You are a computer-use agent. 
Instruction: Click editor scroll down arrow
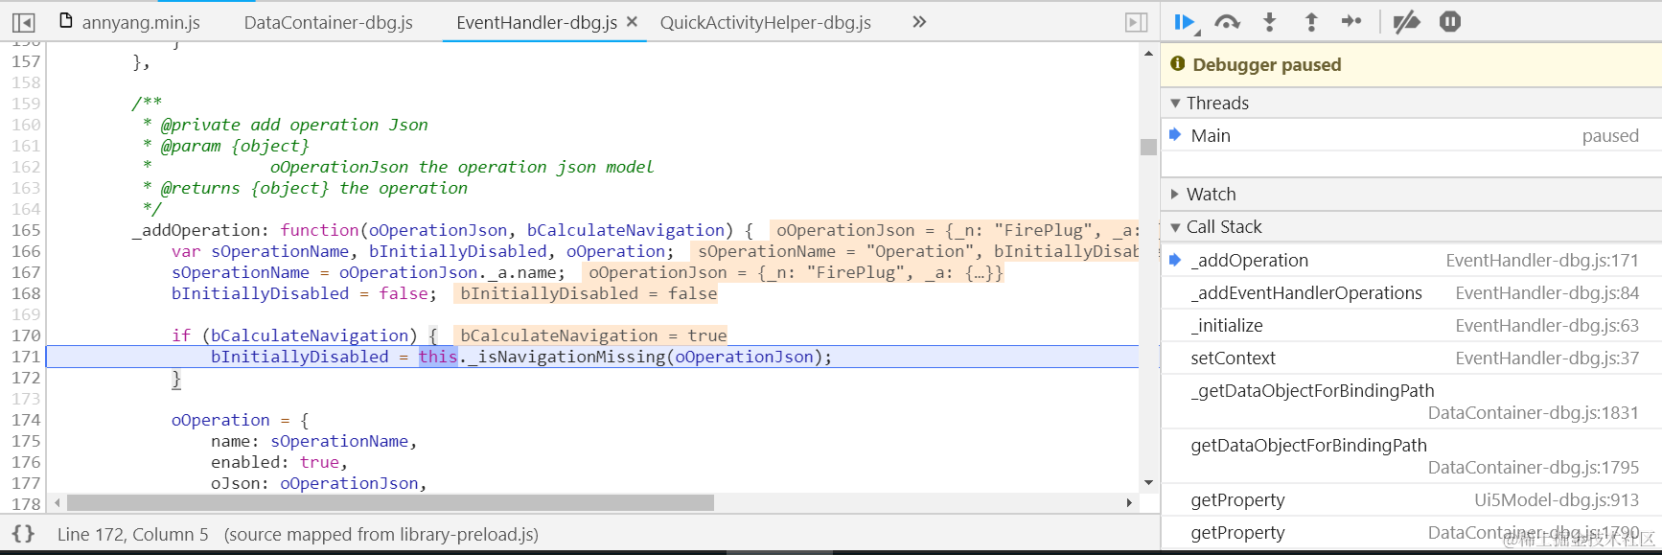click(1148, 482)
